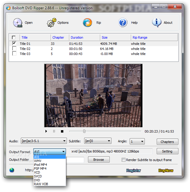This screenshot has width=190, height=192.
Task: Open the Setting button
Action: 167,151
